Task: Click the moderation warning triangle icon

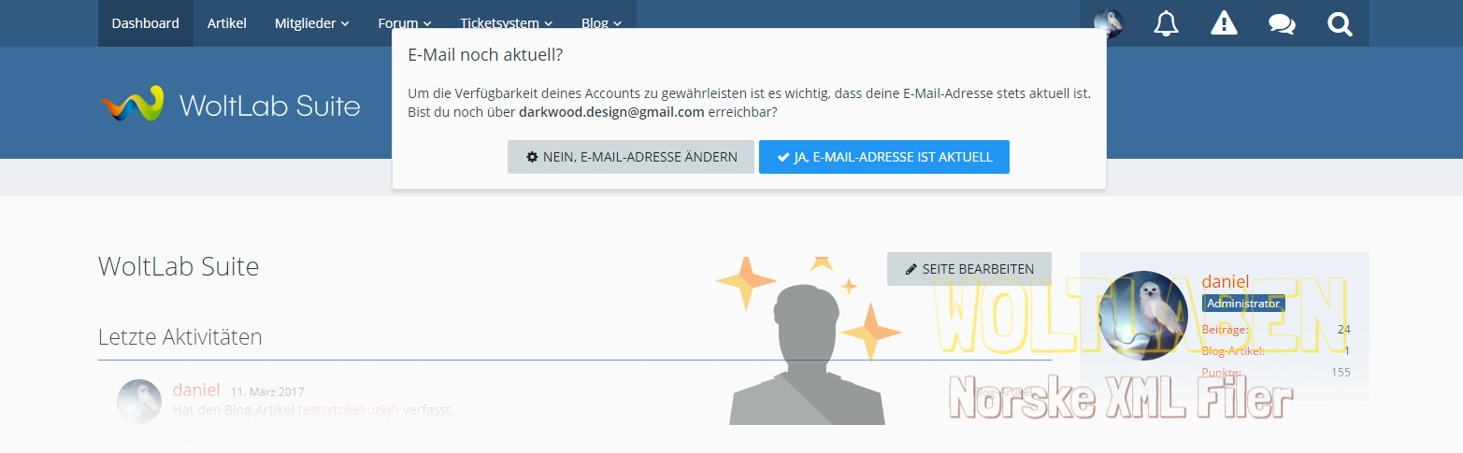Action: click(x=1224, y=23)
